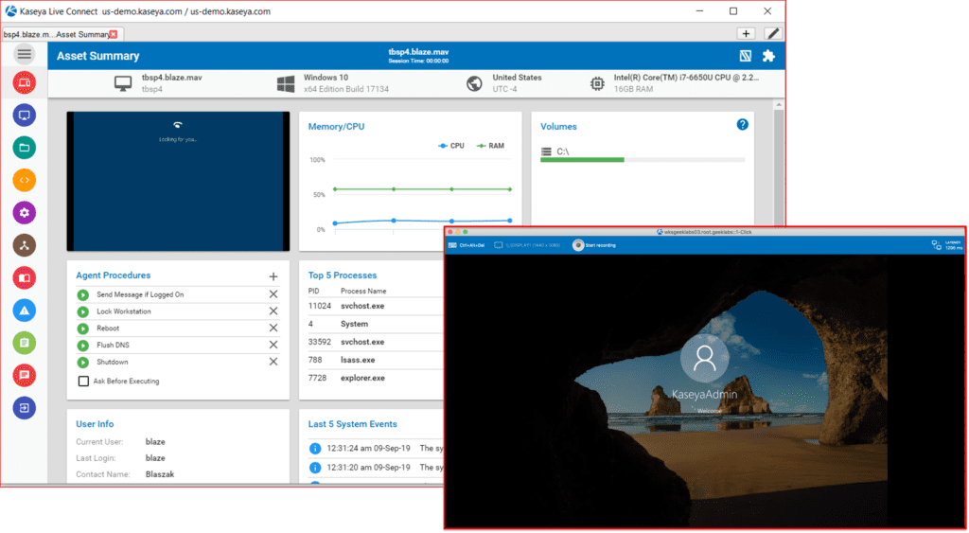Run the Reboot procedure play icon
This screenshot has height=533, width=969.
pyautogui.click(x=82, y=329)
